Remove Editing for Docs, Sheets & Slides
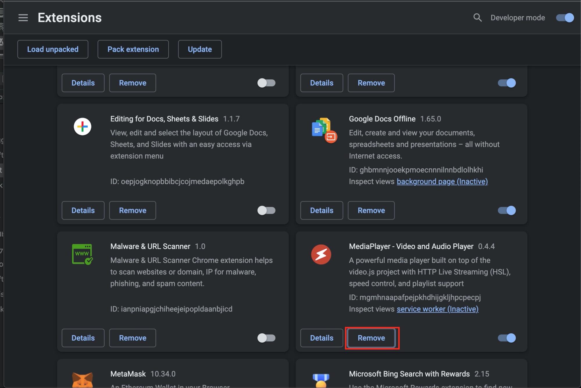This screenshot has width=581, height=388. (133, 210)
